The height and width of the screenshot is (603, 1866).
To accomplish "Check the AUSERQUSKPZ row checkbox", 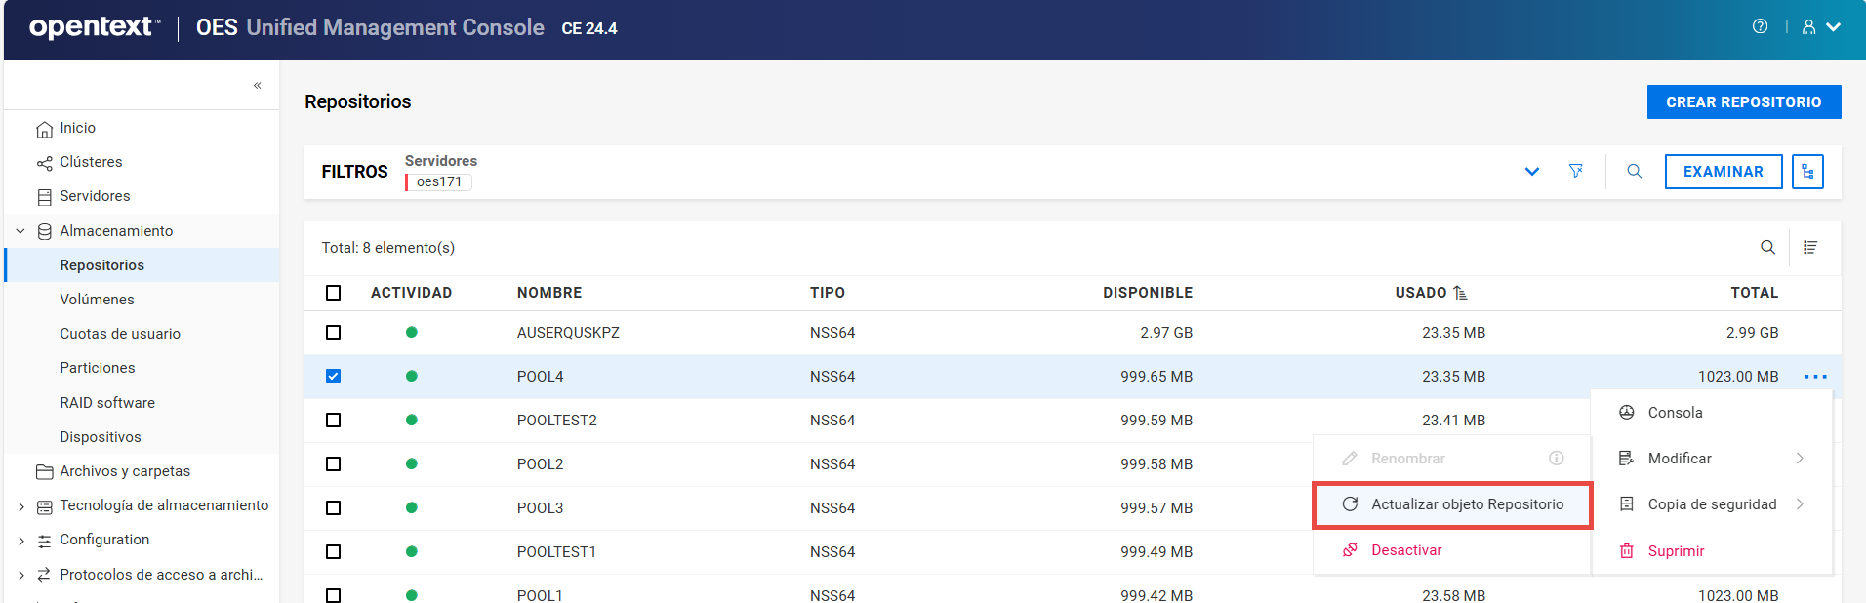I will pyautogui.click(x=334, y=333).
